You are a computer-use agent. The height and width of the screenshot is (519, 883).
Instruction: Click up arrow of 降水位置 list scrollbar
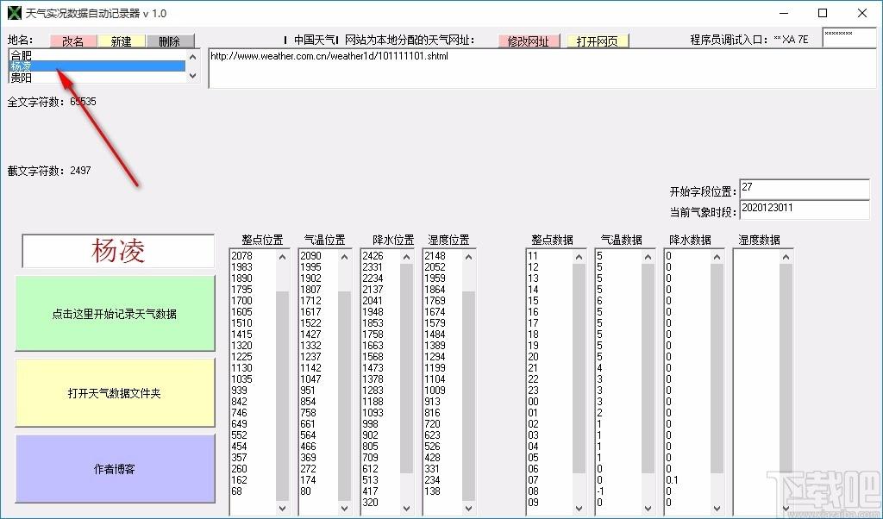[x=407, y=257]
